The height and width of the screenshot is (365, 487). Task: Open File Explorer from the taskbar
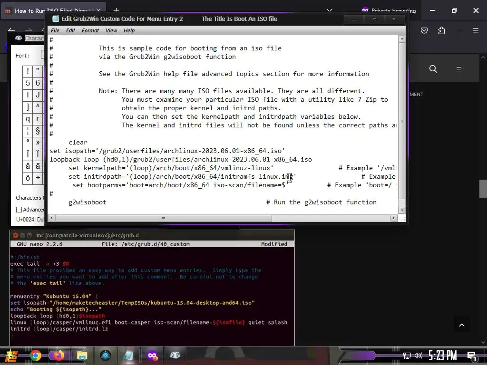click(x=82, y=355)
